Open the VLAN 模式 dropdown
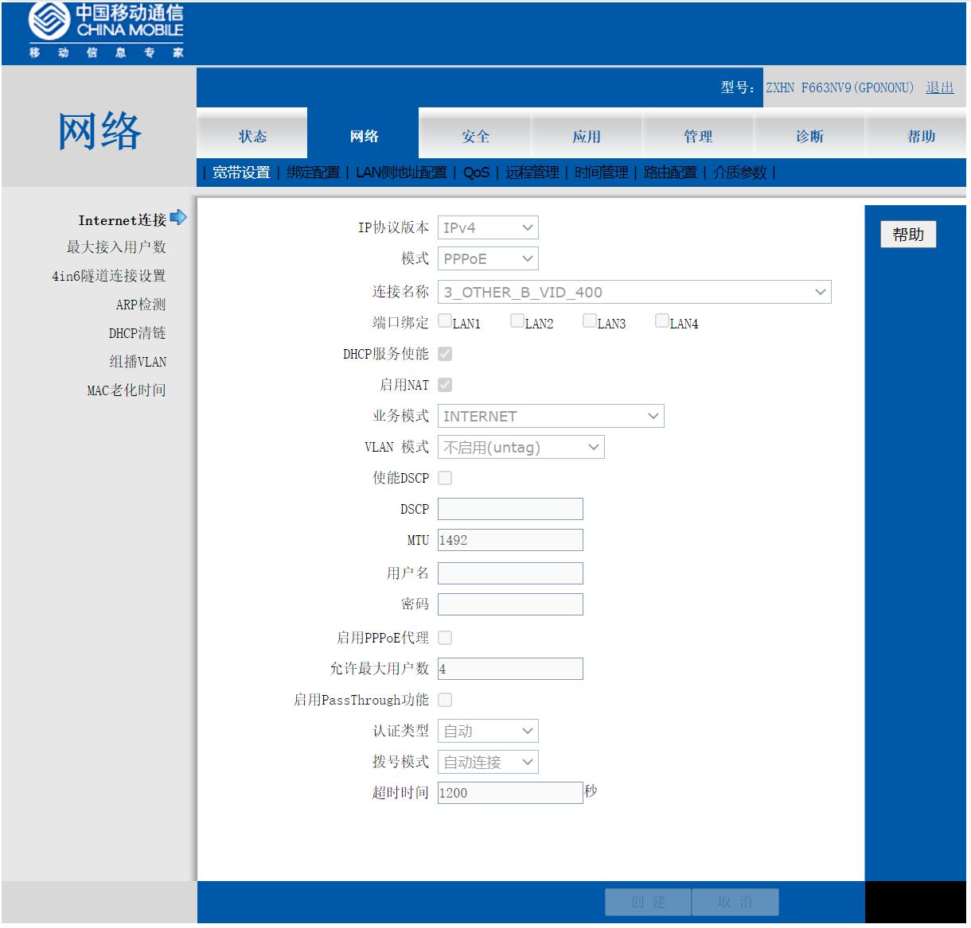 (521, 447)
